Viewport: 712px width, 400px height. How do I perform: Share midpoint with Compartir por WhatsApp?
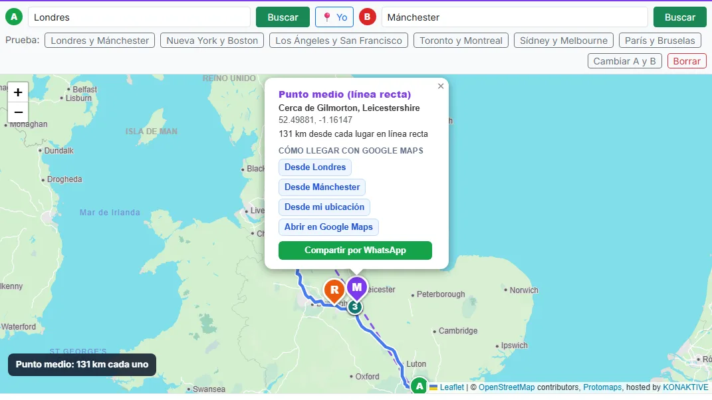355,250
